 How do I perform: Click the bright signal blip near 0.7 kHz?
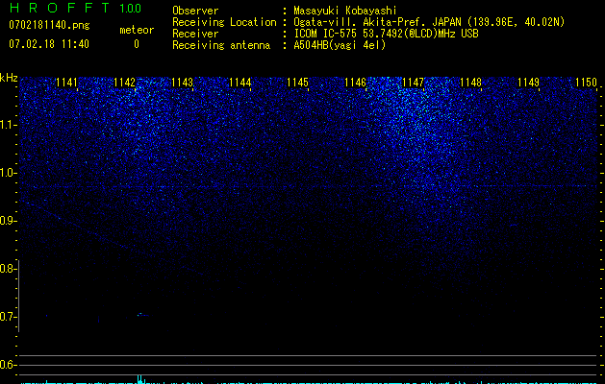tap(140, 314)
